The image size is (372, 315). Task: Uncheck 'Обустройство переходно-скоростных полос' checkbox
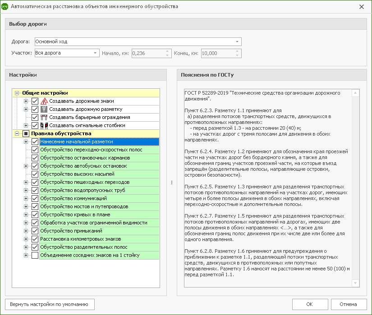(x=35, y=150)
